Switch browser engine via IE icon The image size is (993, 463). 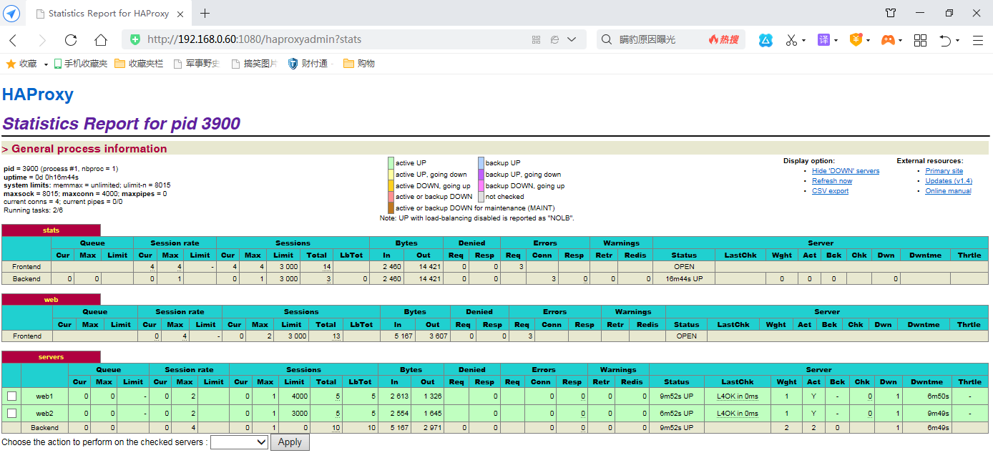point(554,40)
